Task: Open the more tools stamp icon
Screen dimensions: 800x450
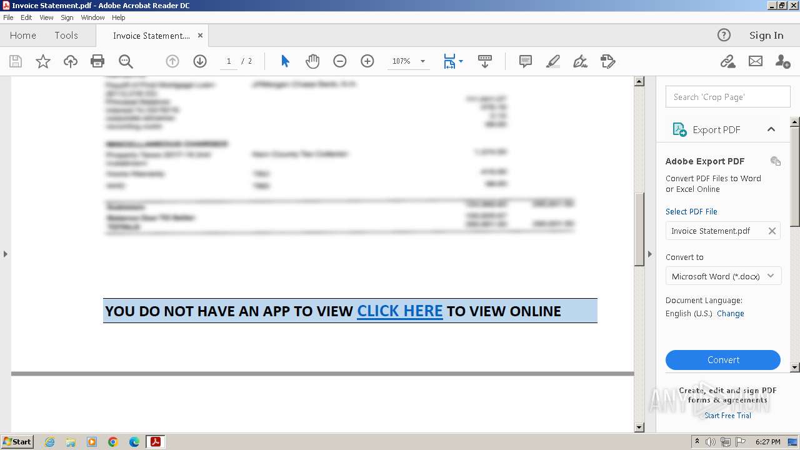Action: click(608, 61)
